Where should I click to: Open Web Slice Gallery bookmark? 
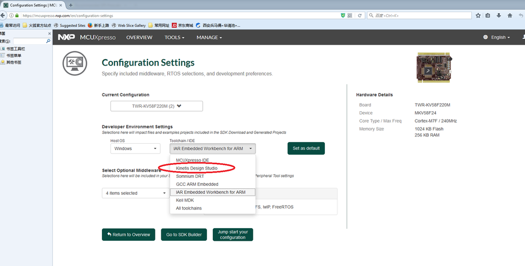[129, 25]
